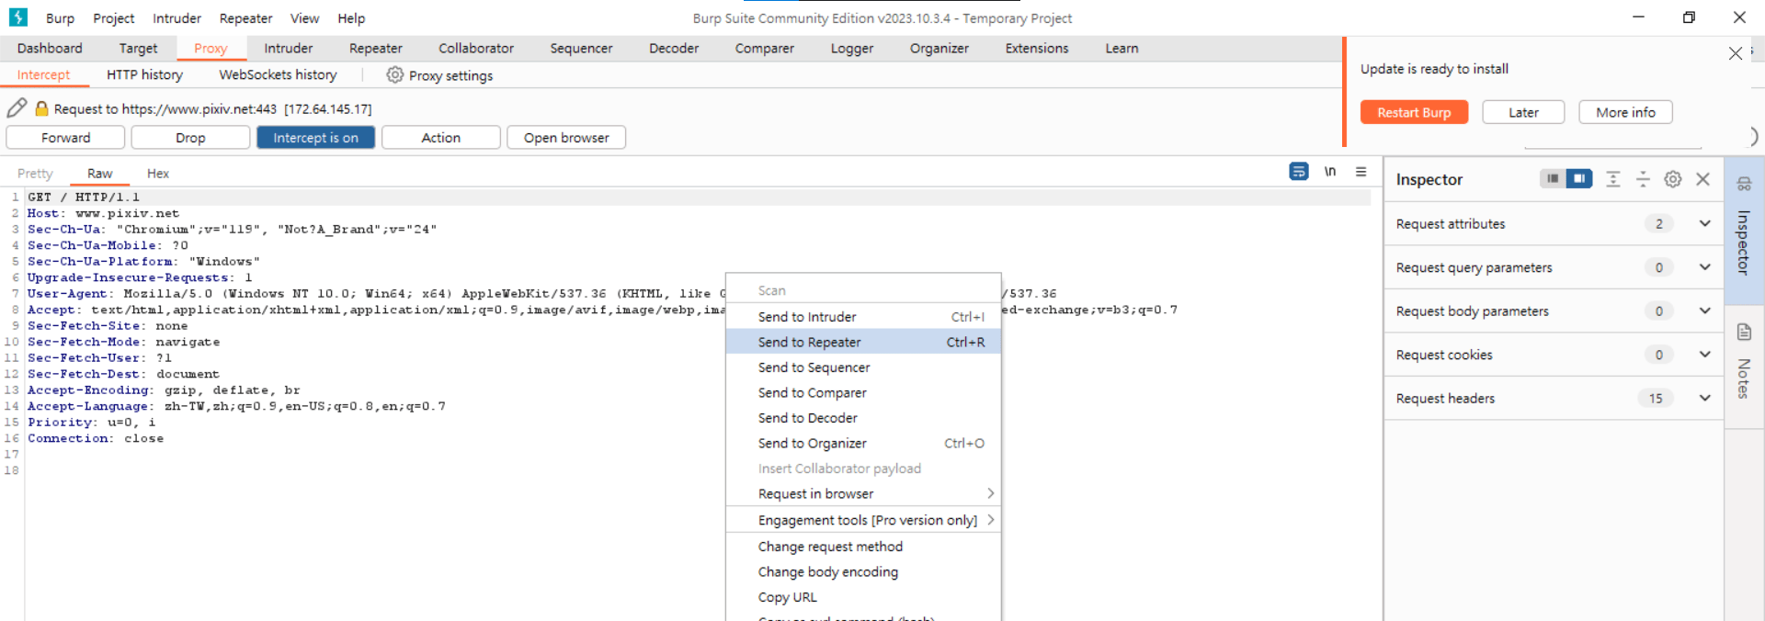Expand all Inspector sections icon
This screenshot has width=1765, height=621.
(1613, 179)
